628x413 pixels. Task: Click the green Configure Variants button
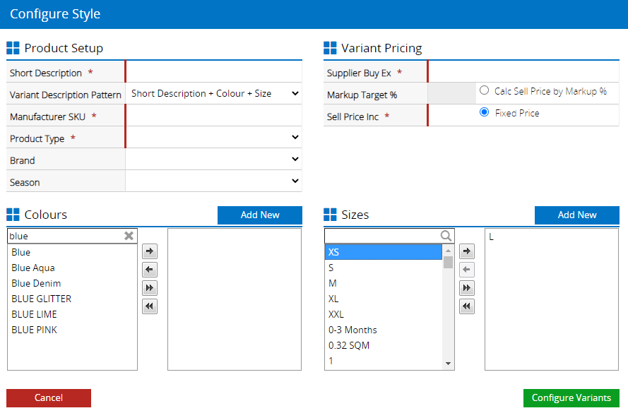click(x=571, y=397)
